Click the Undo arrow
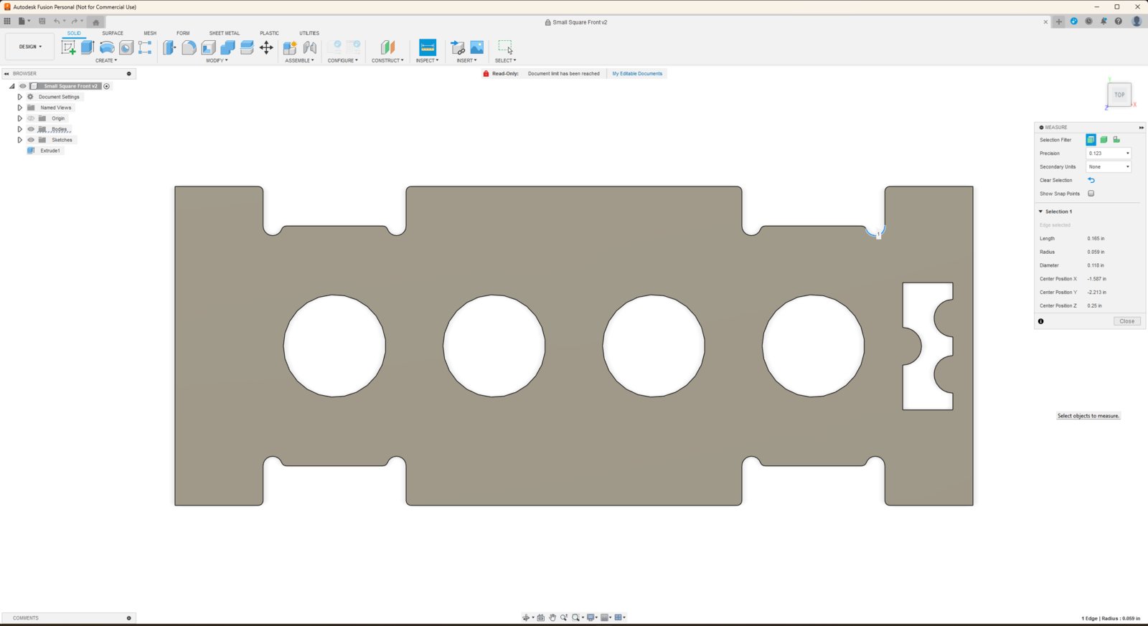Viewport: 1148px width, 626px height. (x=57, y=22)
